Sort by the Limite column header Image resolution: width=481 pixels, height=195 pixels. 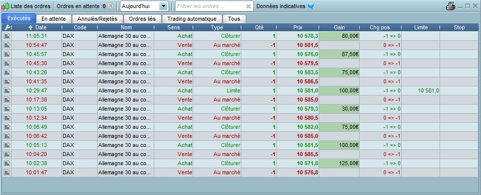[x=421, y=27]
